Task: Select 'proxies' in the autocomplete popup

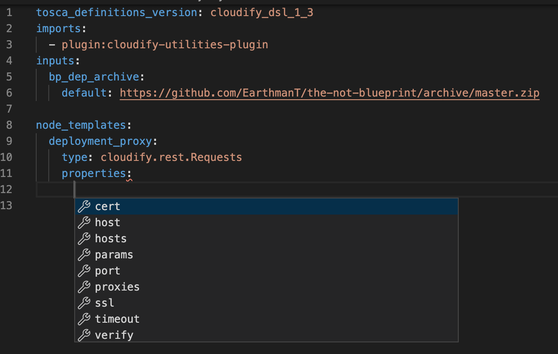Action: (266, 287)
